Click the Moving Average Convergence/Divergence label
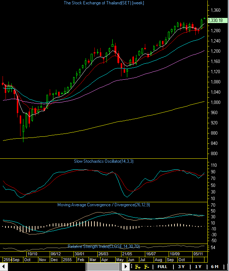Image resolution: width=229 pixels, height=271 pixels. click(104, 205)
